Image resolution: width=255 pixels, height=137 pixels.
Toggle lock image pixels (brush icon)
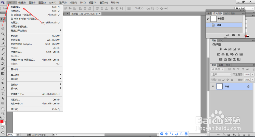(224, 80)
